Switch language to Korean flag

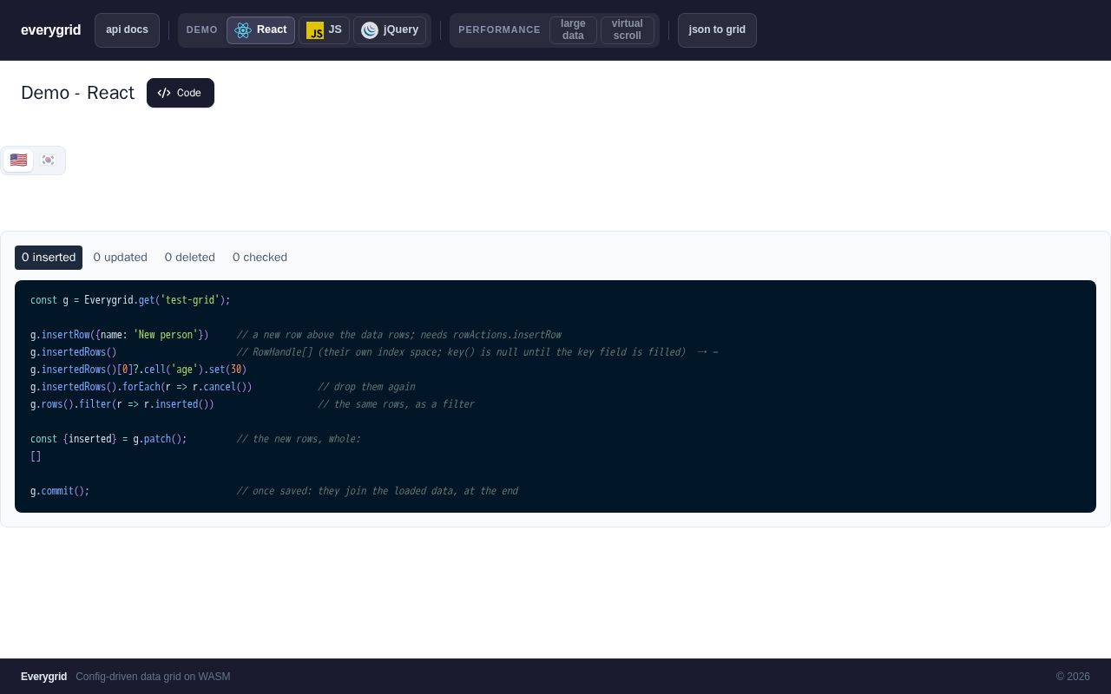(x=49, y=160)
